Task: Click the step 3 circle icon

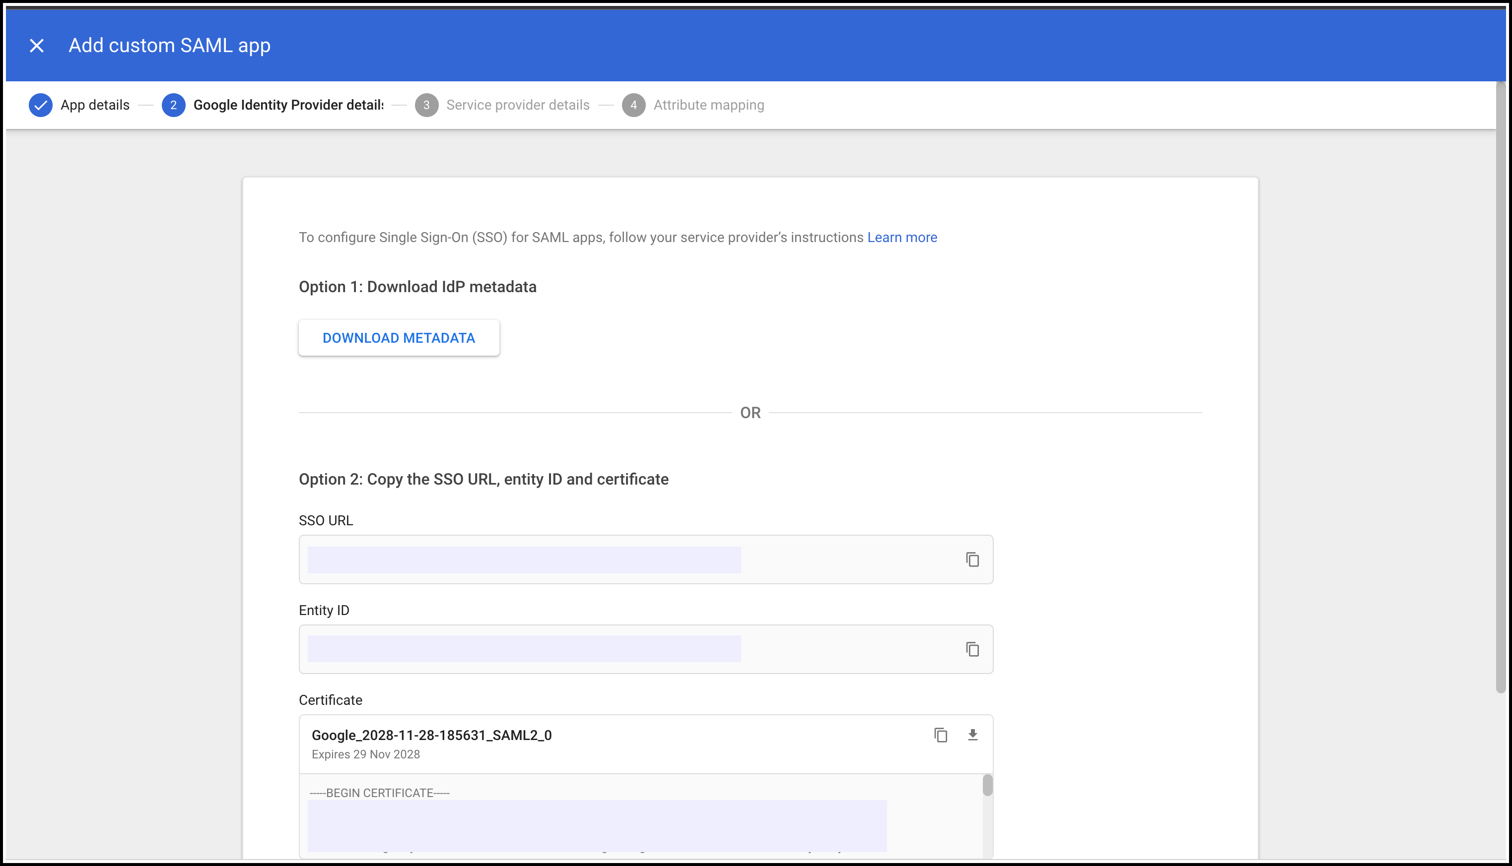Action: click(x=426, y=105)
